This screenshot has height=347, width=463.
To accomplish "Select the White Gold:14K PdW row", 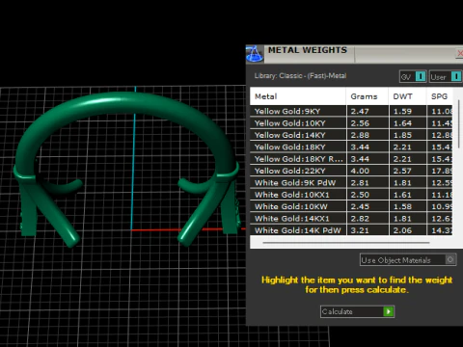I will point(351,230).
